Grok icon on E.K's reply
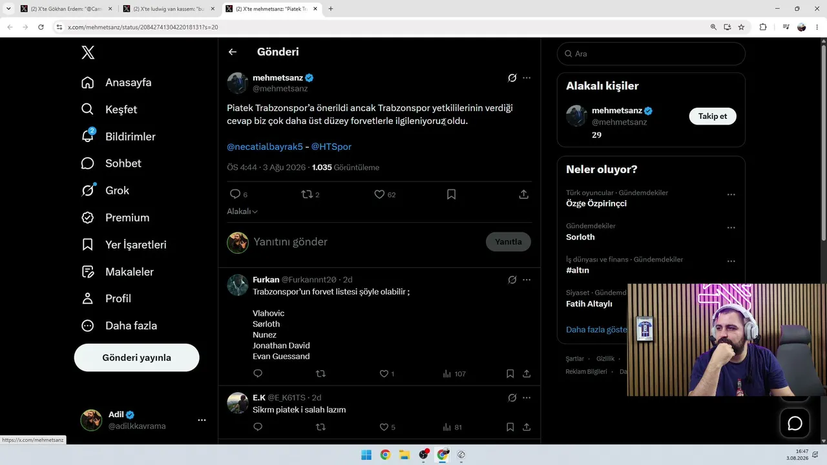 [x=512, y=398]
